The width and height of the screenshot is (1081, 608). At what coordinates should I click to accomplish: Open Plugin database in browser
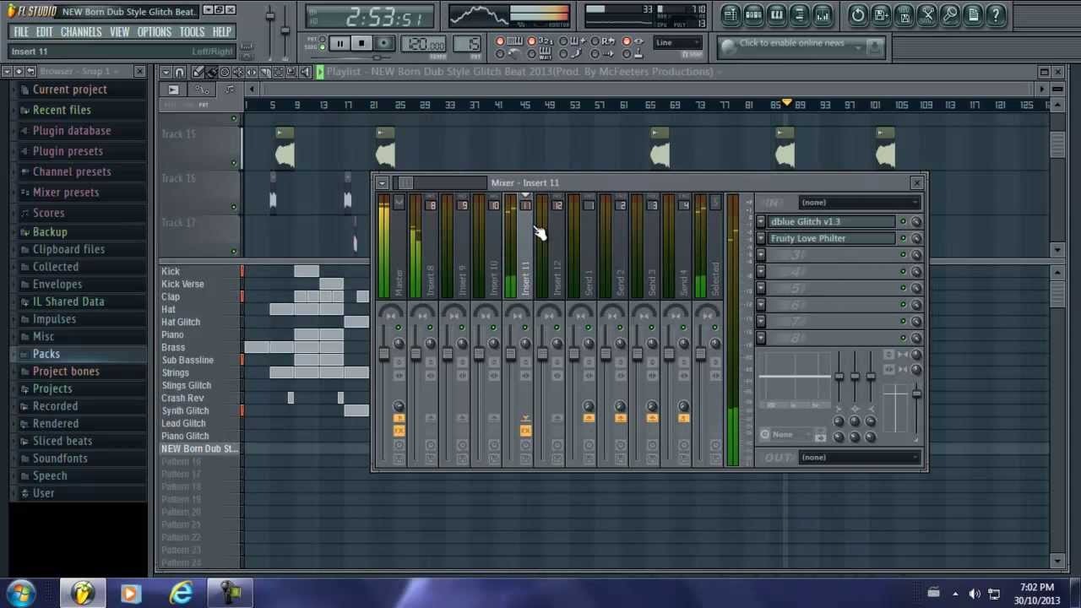(x=72, y=131)
